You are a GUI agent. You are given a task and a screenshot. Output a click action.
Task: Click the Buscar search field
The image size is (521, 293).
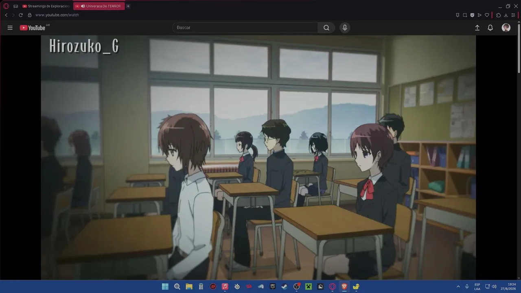point(245,28)
